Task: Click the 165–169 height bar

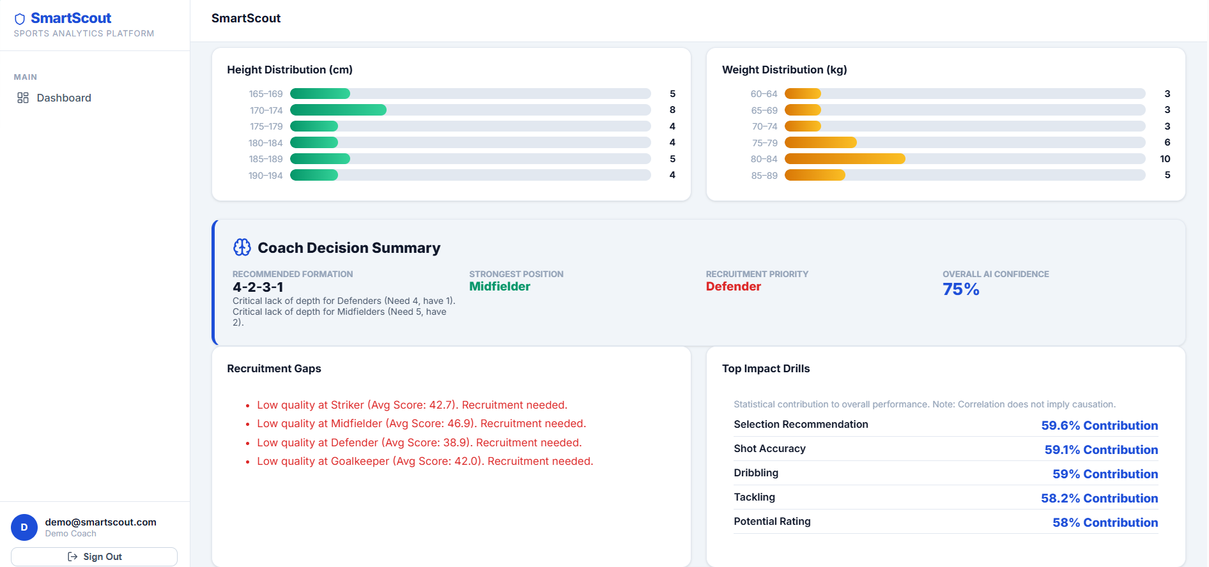Action: [x=470, y=93]
